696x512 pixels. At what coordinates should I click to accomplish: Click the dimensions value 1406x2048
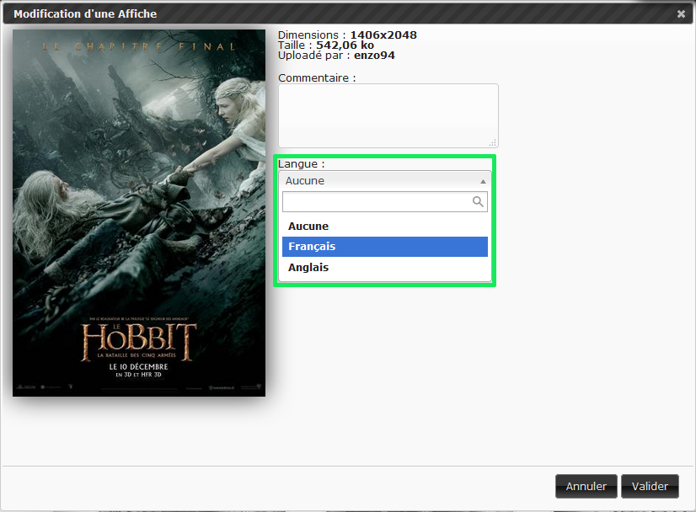pyautogui.click(x=383, y=35)
